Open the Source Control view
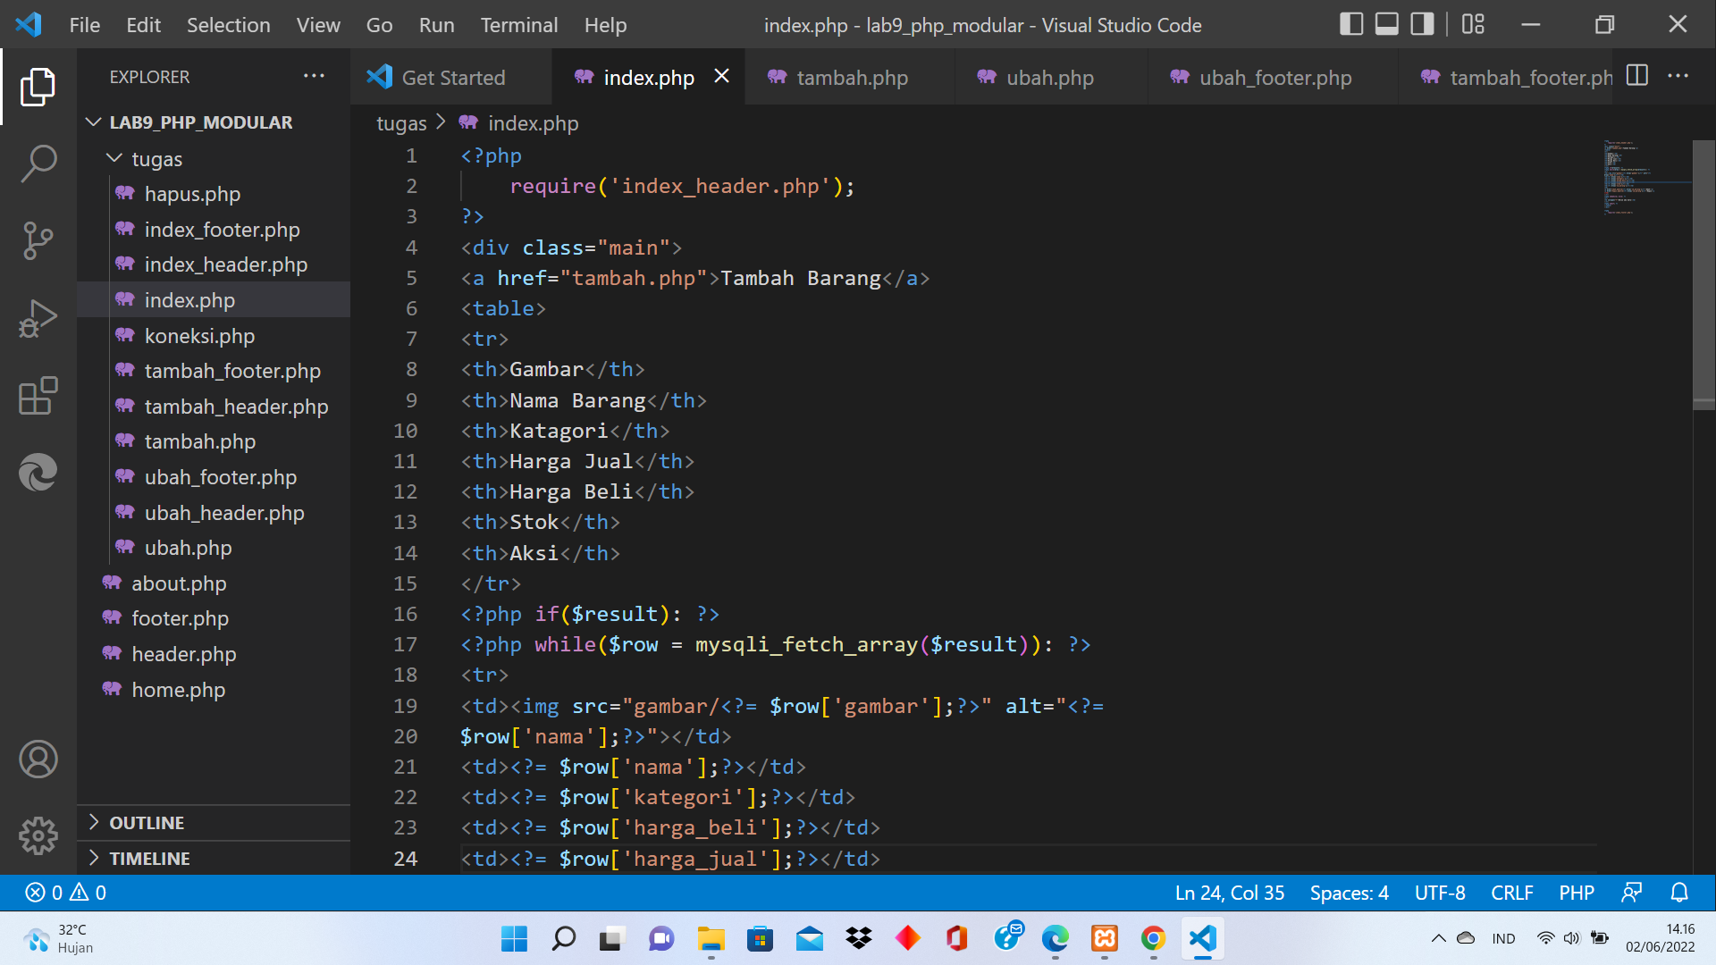Image resolution: width=1716 pixels, height=965 pixels. click(38, 240)
